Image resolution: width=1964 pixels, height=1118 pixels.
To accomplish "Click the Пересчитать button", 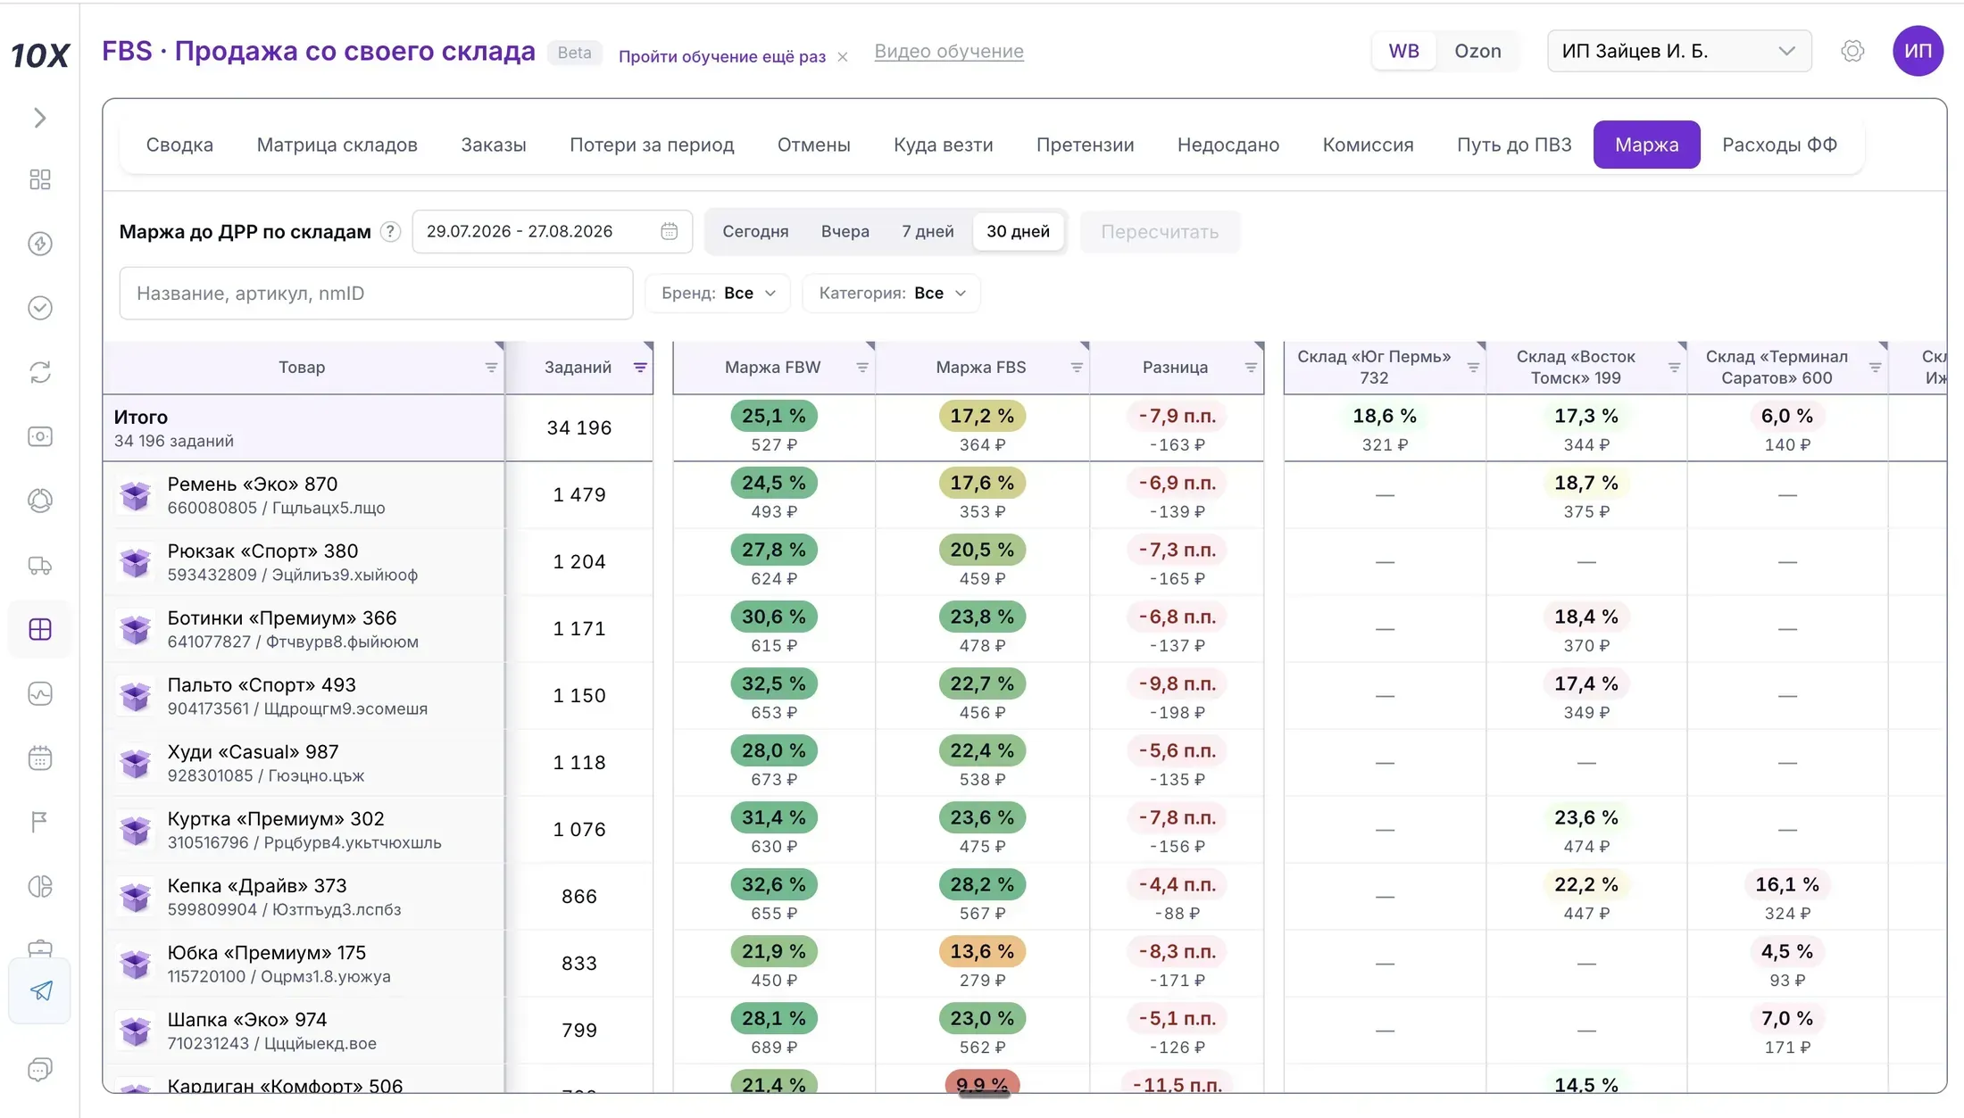I will 1160,232.
